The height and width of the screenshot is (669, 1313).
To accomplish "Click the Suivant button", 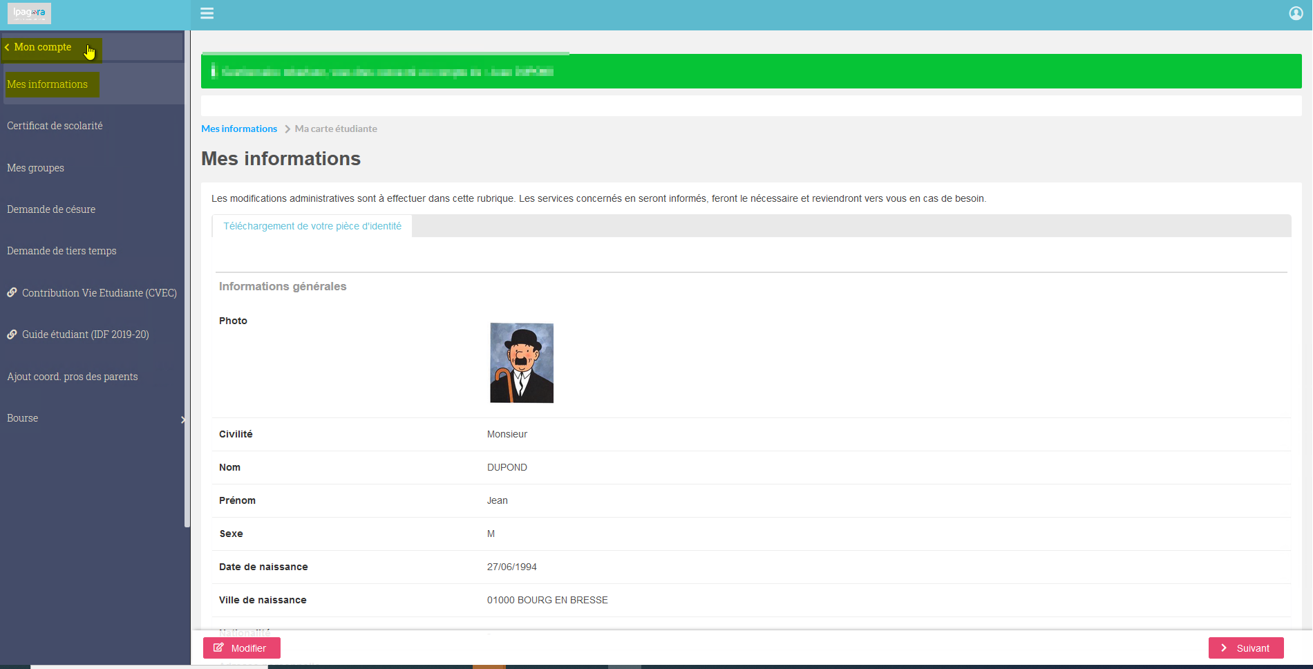I will [1246, 648].
